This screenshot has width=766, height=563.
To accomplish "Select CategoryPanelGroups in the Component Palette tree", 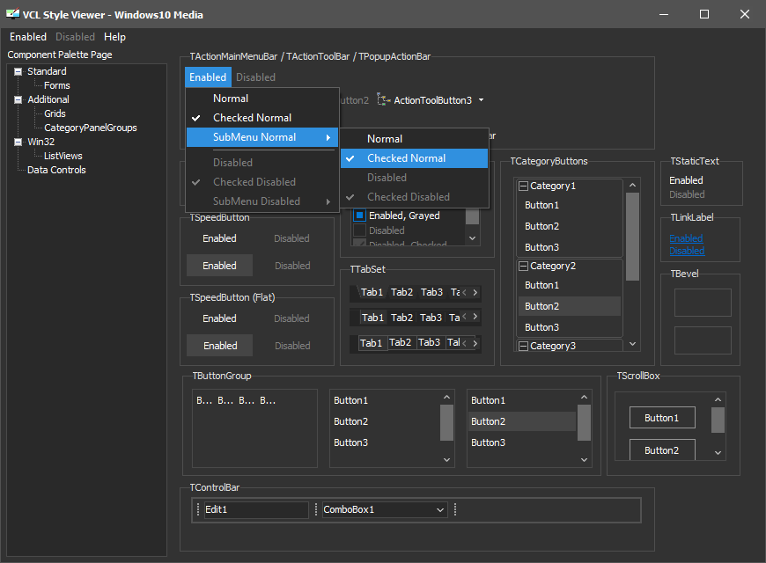I will coord(91,128).
